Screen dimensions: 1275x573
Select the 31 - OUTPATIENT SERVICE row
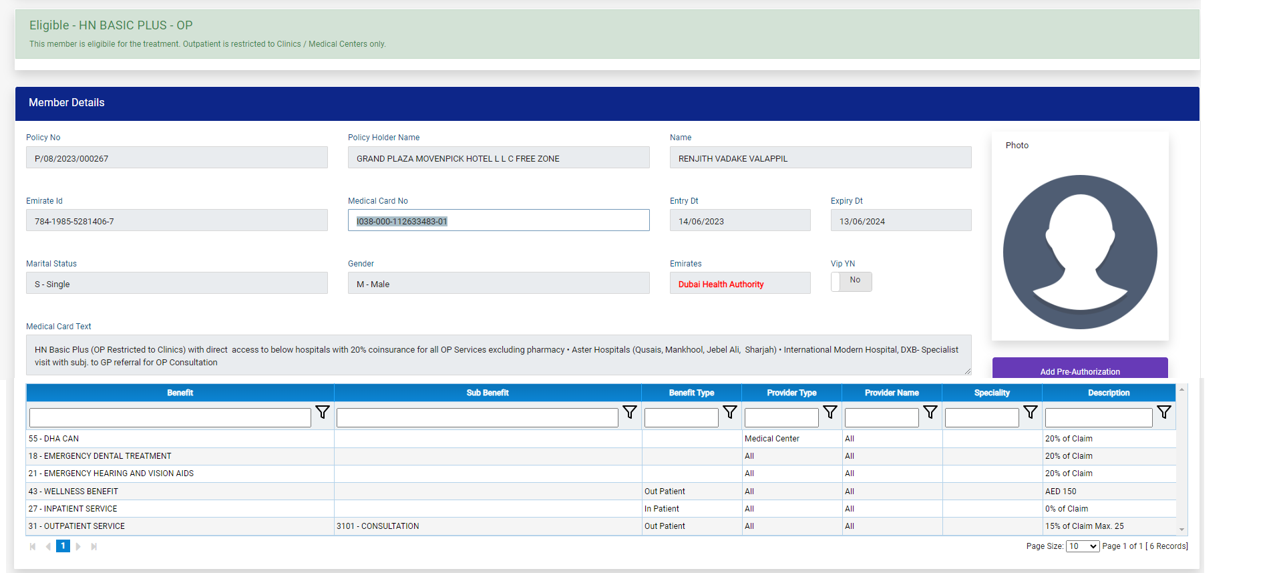(x=77, y=526)
